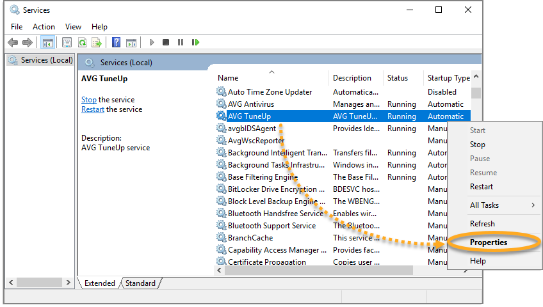Click gear icon beside AVG Antivirus

coord(222,104)
